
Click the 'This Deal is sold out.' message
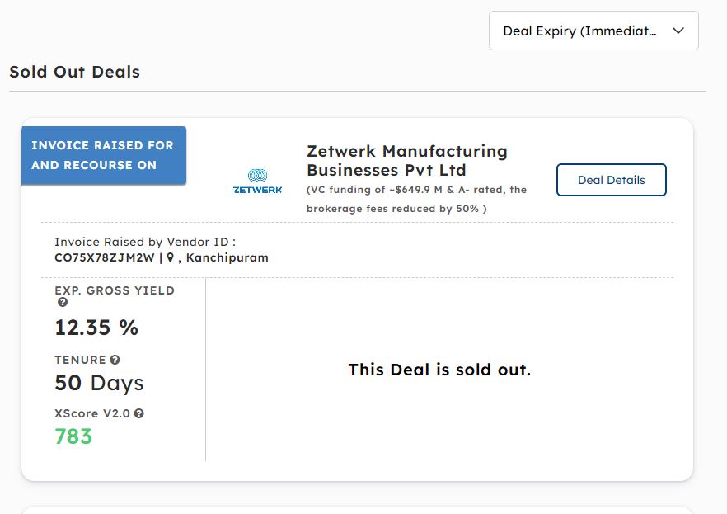coord(439,370)
